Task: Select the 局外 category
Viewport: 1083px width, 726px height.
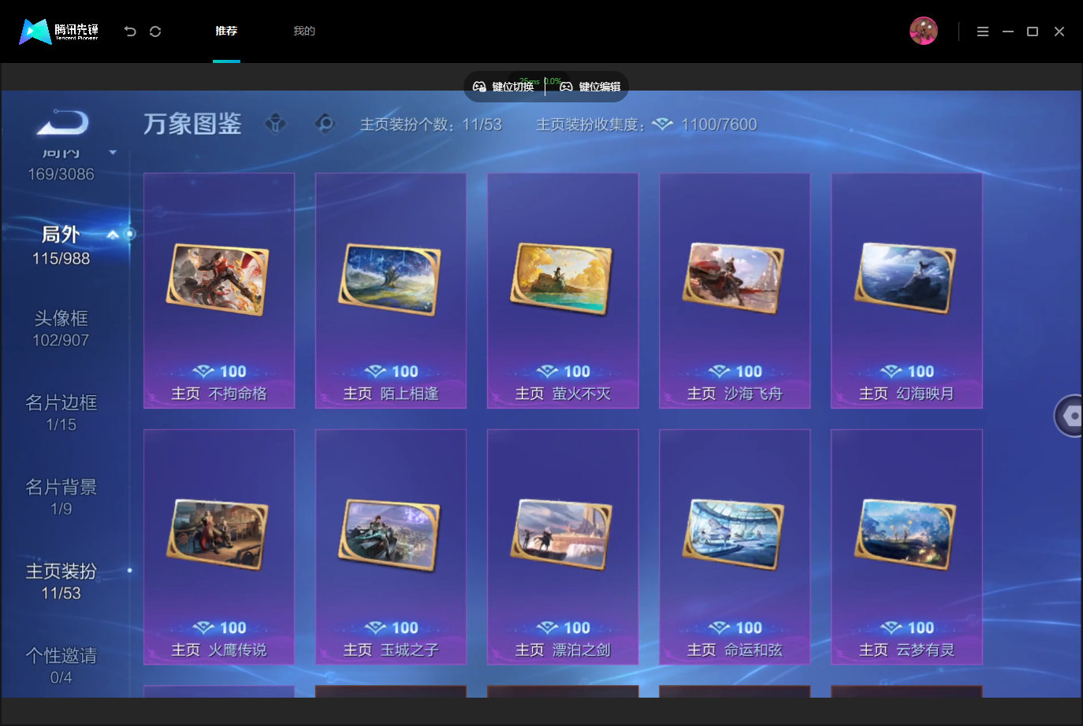Action: point(61,246)
